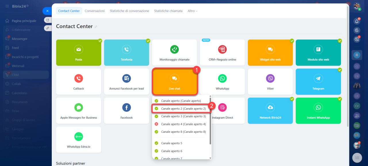Viewport: 368px width, 166px height.
Task: Open notifications bell in right sidebar
Action: [x=357, y=21]
